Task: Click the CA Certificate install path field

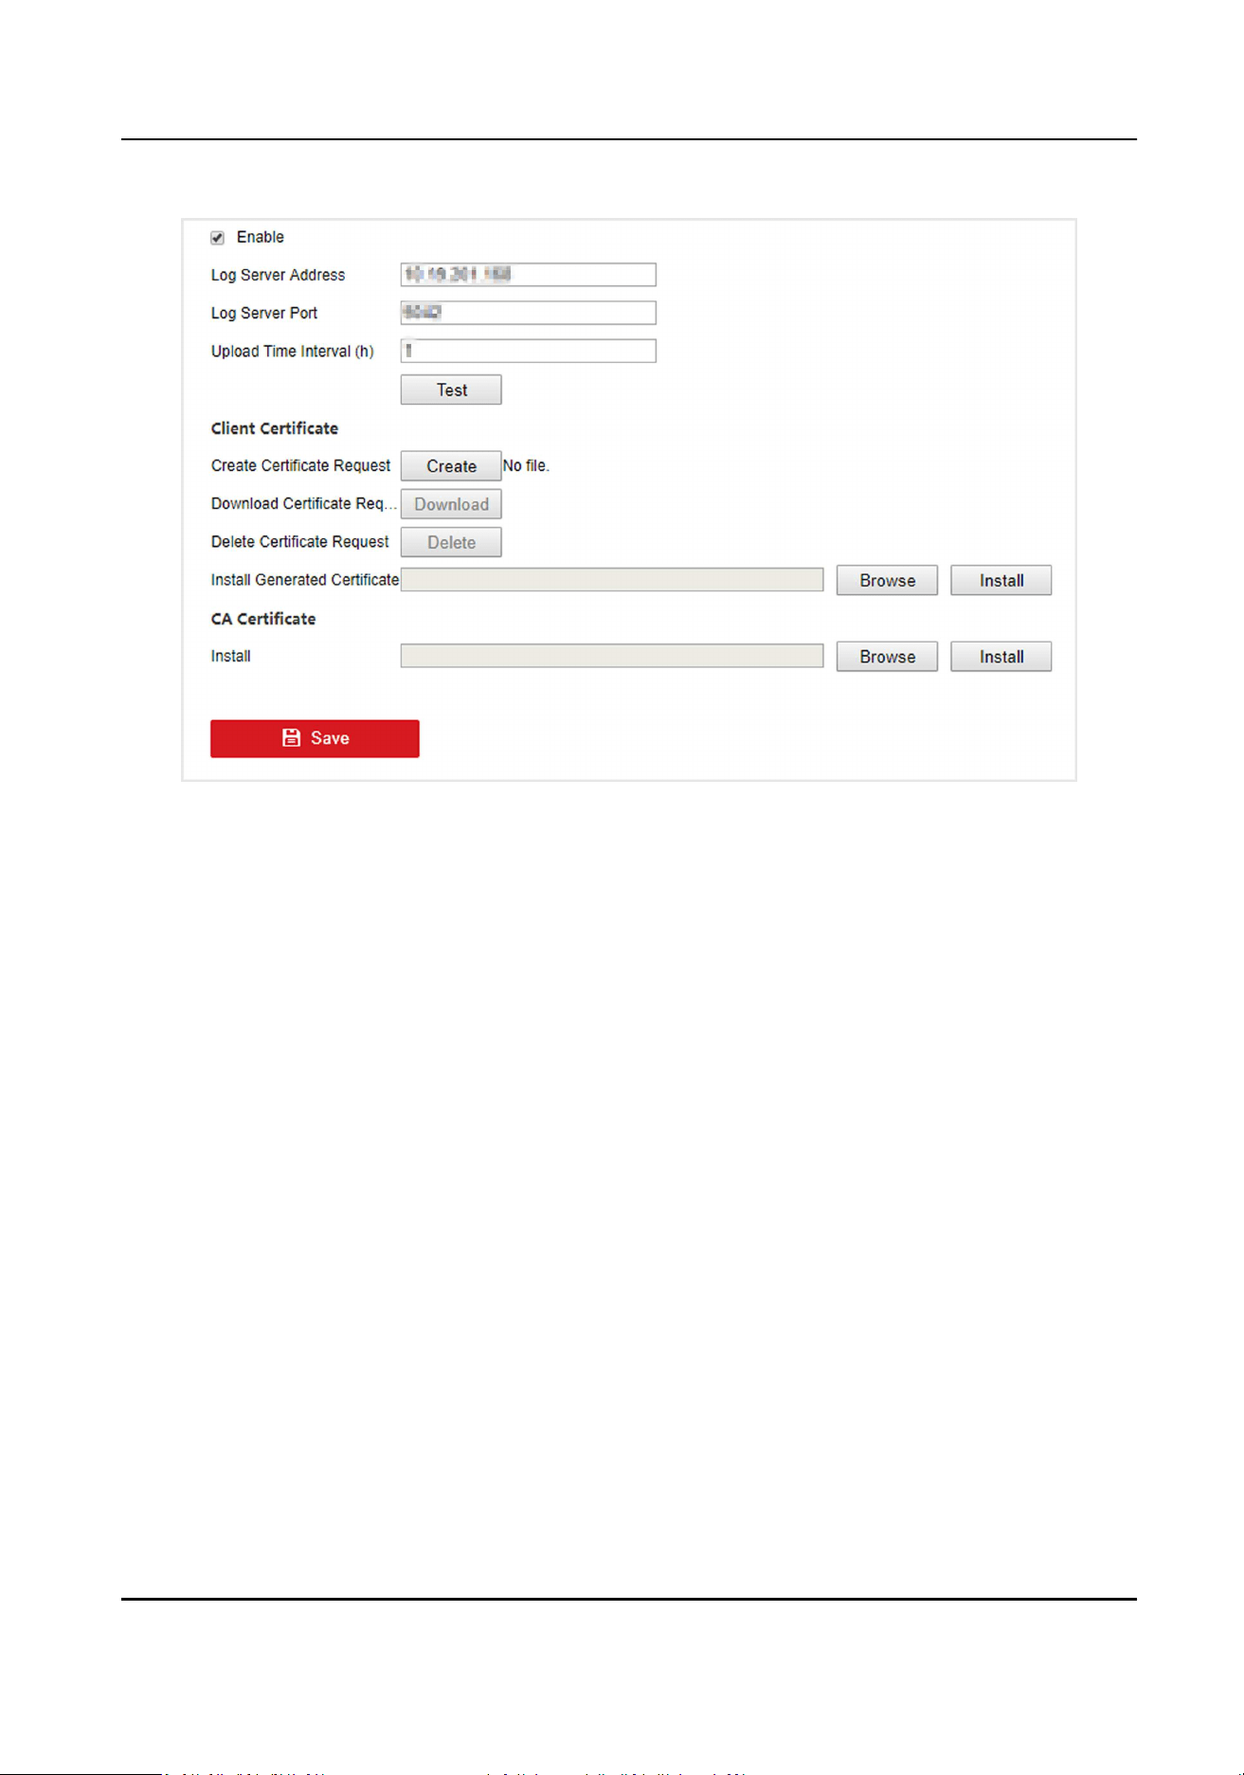Action: pyautogui.click(x=612, y=656)
